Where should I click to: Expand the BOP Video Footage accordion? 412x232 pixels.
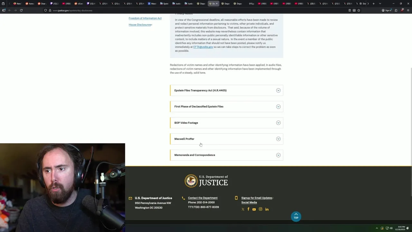click(227, 123)
